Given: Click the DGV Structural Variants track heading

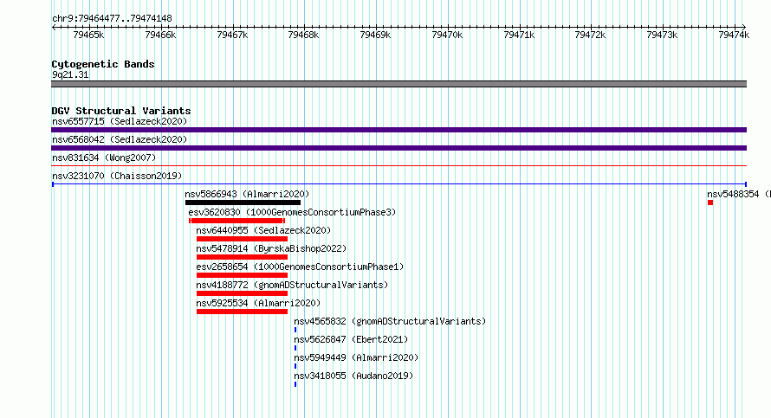Looking at the screenshot, I should pyautogui.click(x=121, y=111).
